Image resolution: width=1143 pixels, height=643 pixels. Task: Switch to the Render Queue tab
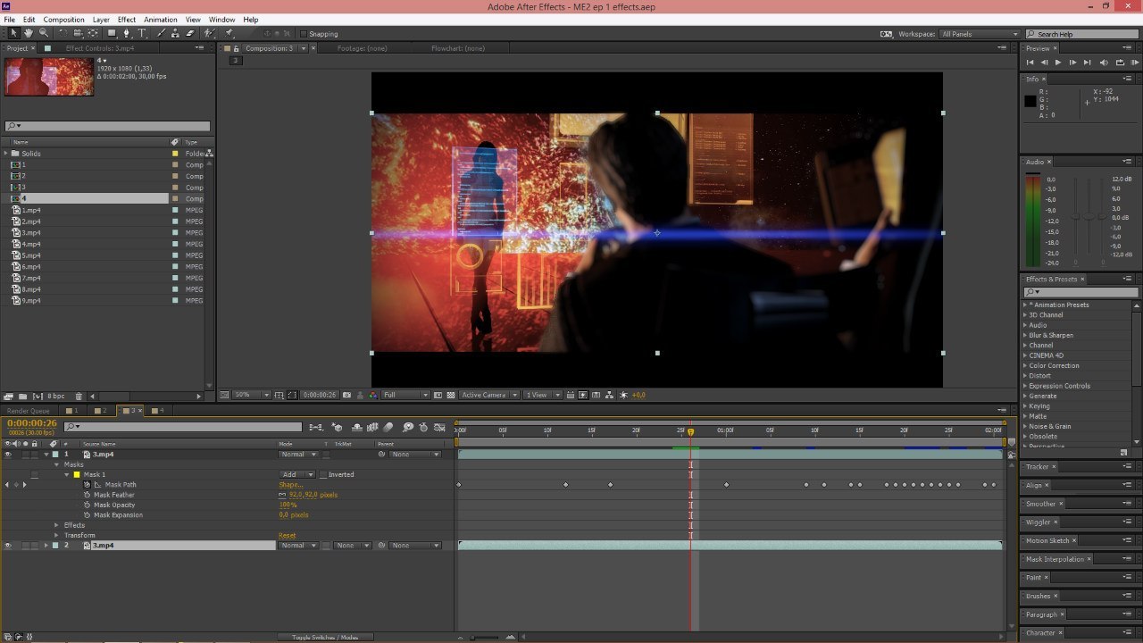(x=29, y=411)
